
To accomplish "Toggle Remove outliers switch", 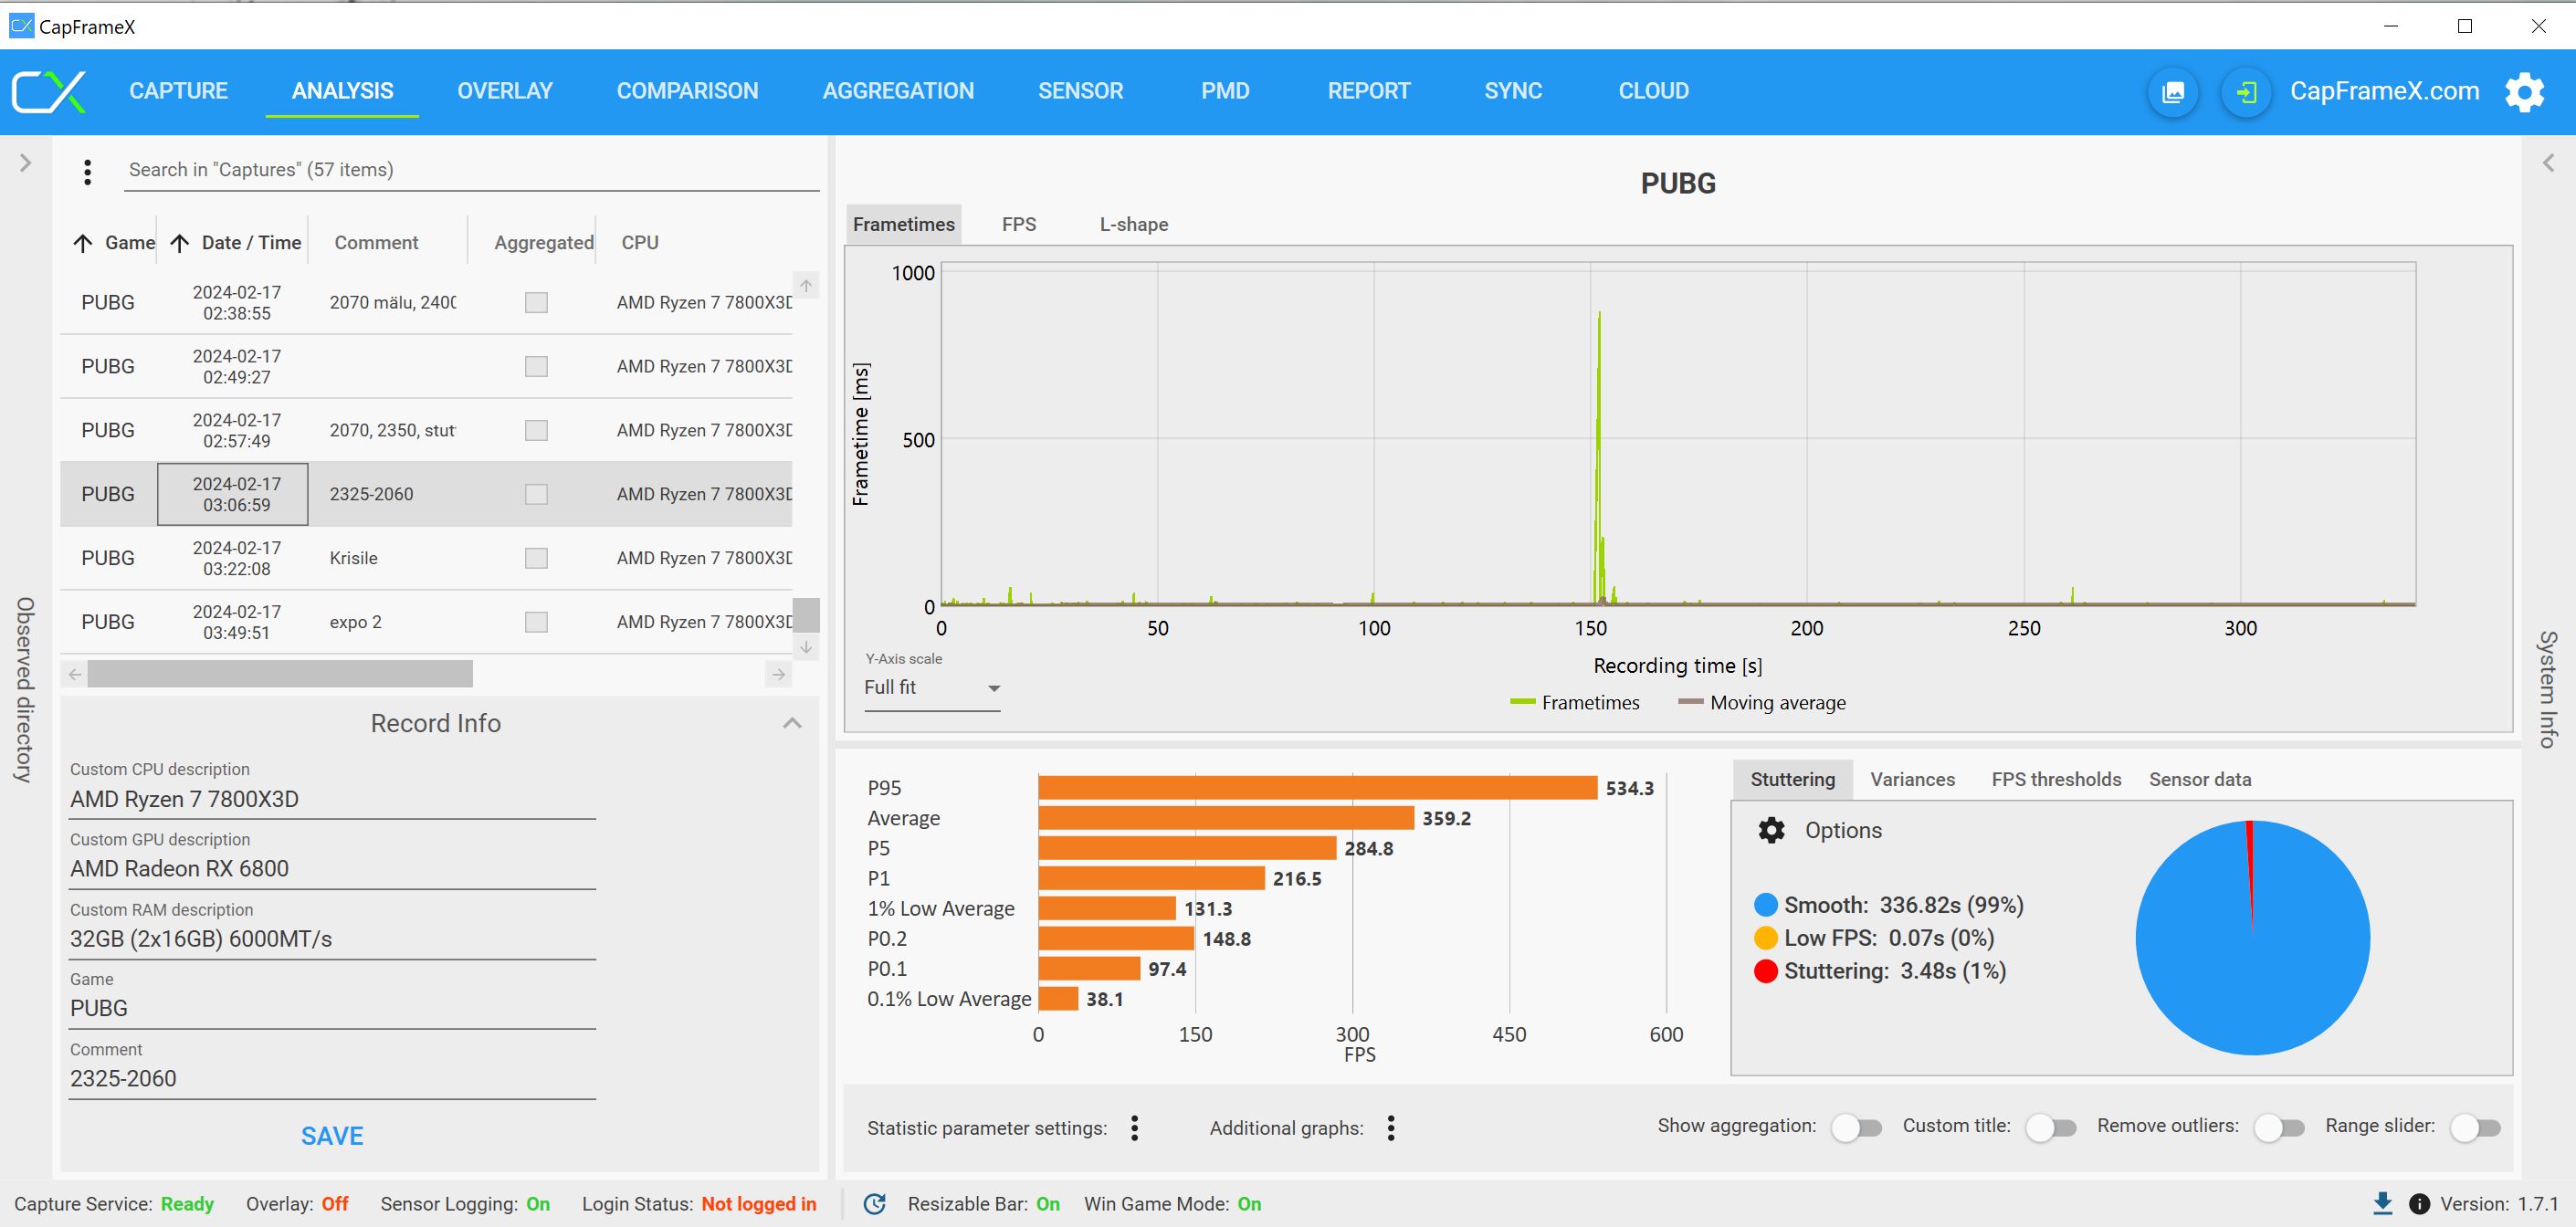I will pos(2279,1128).
